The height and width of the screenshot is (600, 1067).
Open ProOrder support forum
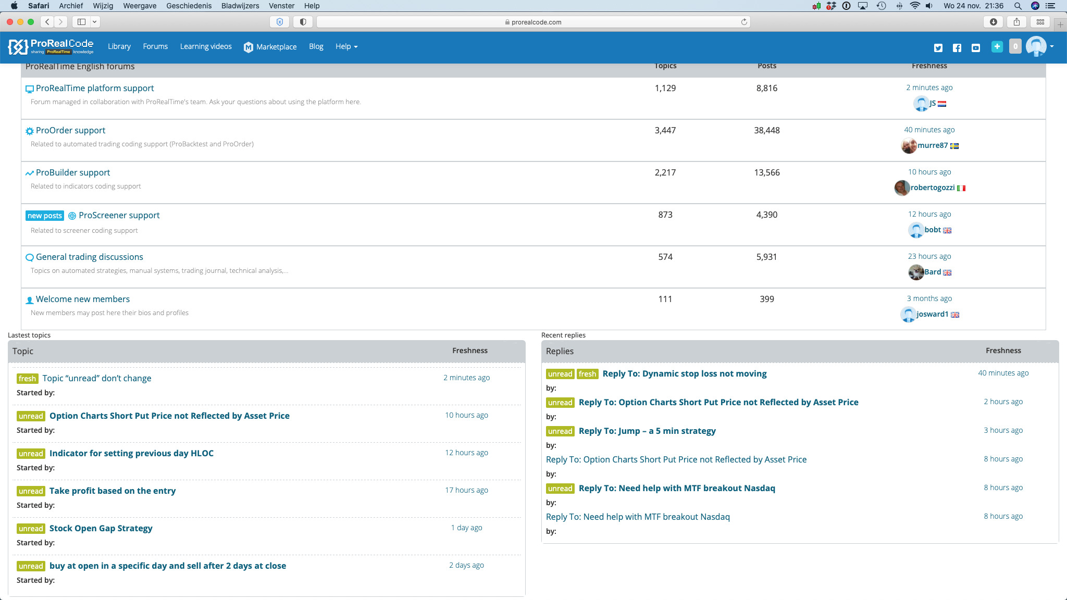click(70, 130)
